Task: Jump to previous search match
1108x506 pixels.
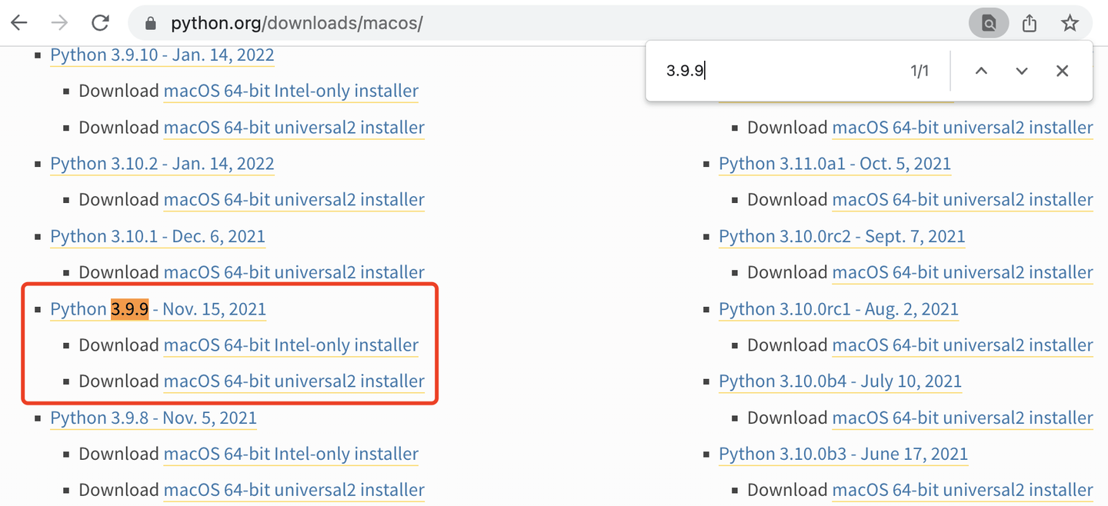Action: point(981,70)
